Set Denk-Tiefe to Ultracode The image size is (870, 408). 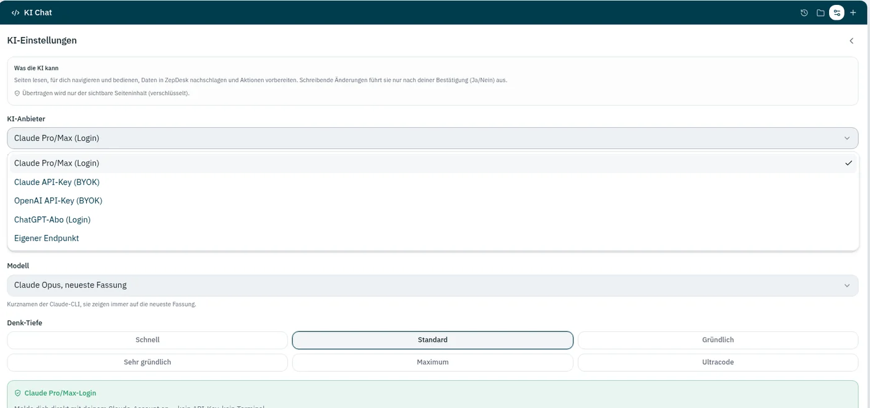tap(718, 362)
